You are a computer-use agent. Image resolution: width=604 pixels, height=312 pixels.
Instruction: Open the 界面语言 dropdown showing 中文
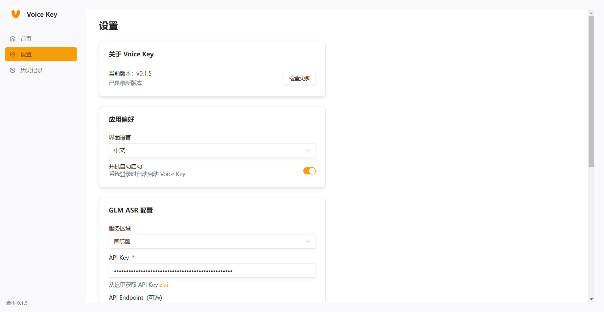point(212,150)
